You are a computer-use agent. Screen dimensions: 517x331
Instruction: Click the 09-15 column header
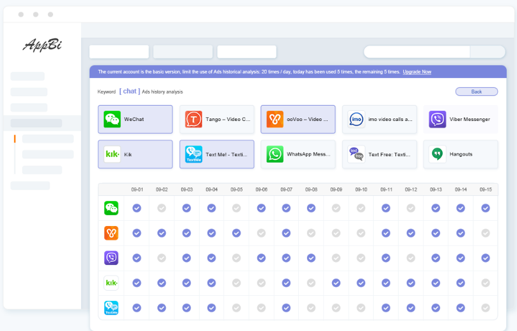tap(486, 190)
